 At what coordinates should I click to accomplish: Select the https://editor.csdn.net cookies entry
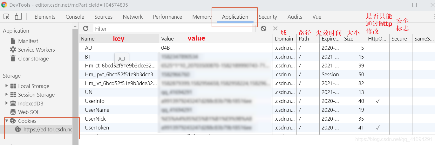pyautogui.click(x=48, y=129)
